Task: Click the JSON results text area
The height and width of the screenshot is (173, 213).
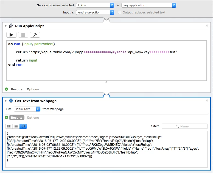Action: [x=107, y=149]
